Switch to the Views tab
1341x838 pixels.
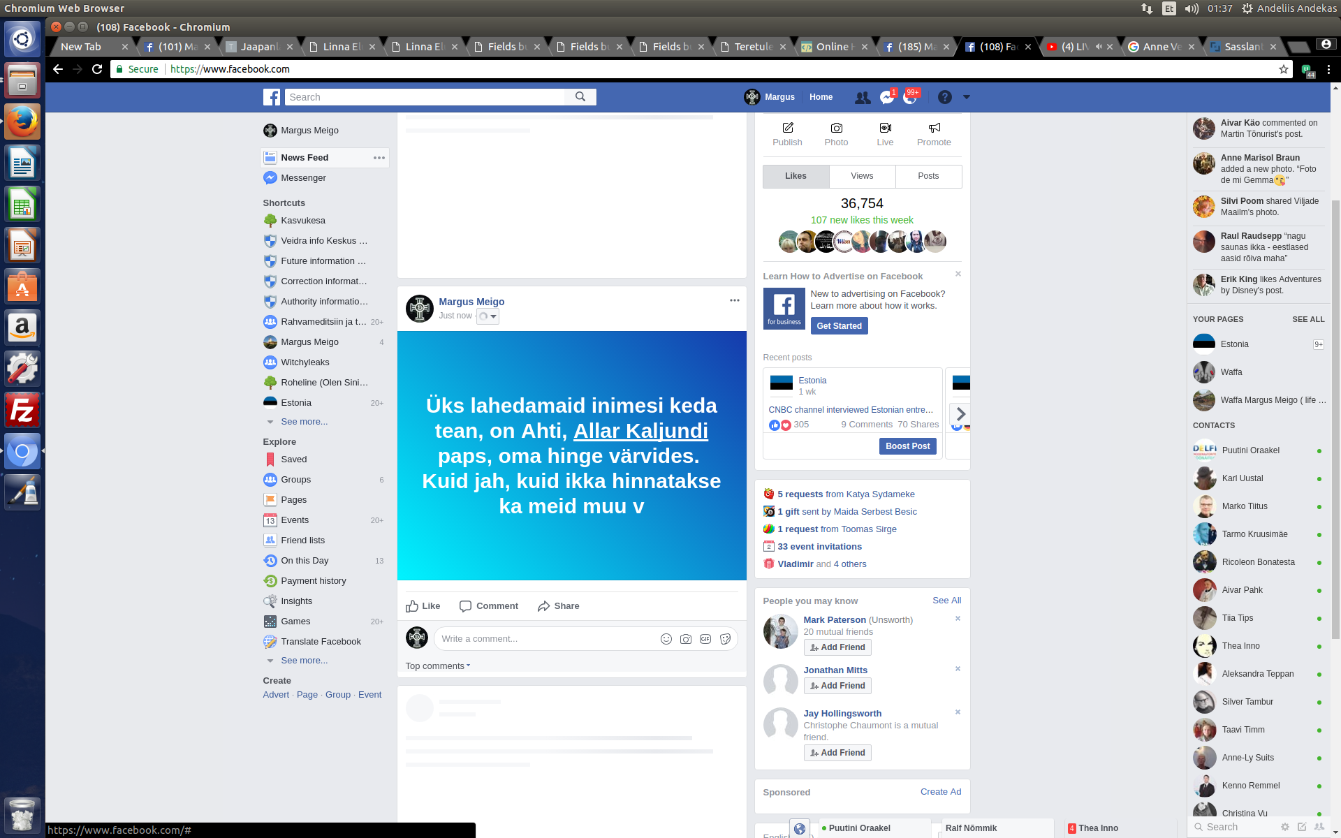tap(862, 176)
